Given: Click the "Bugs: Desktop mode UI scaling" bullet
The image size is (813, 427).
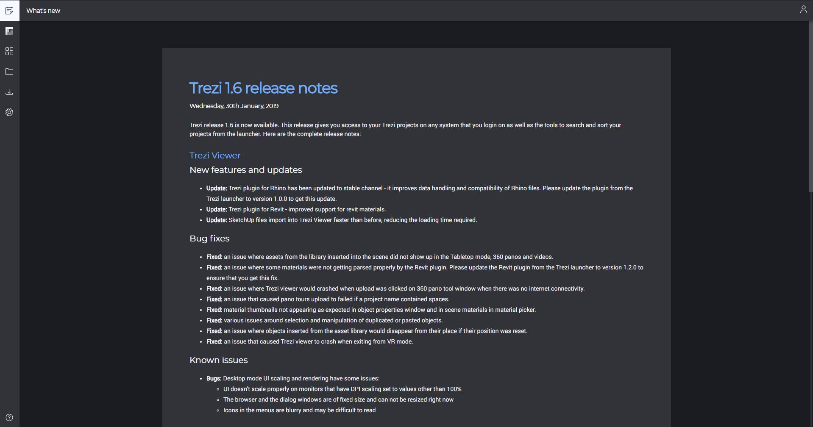Looking at the screenshot, I should pyautogui.click(x=293, y=378).
